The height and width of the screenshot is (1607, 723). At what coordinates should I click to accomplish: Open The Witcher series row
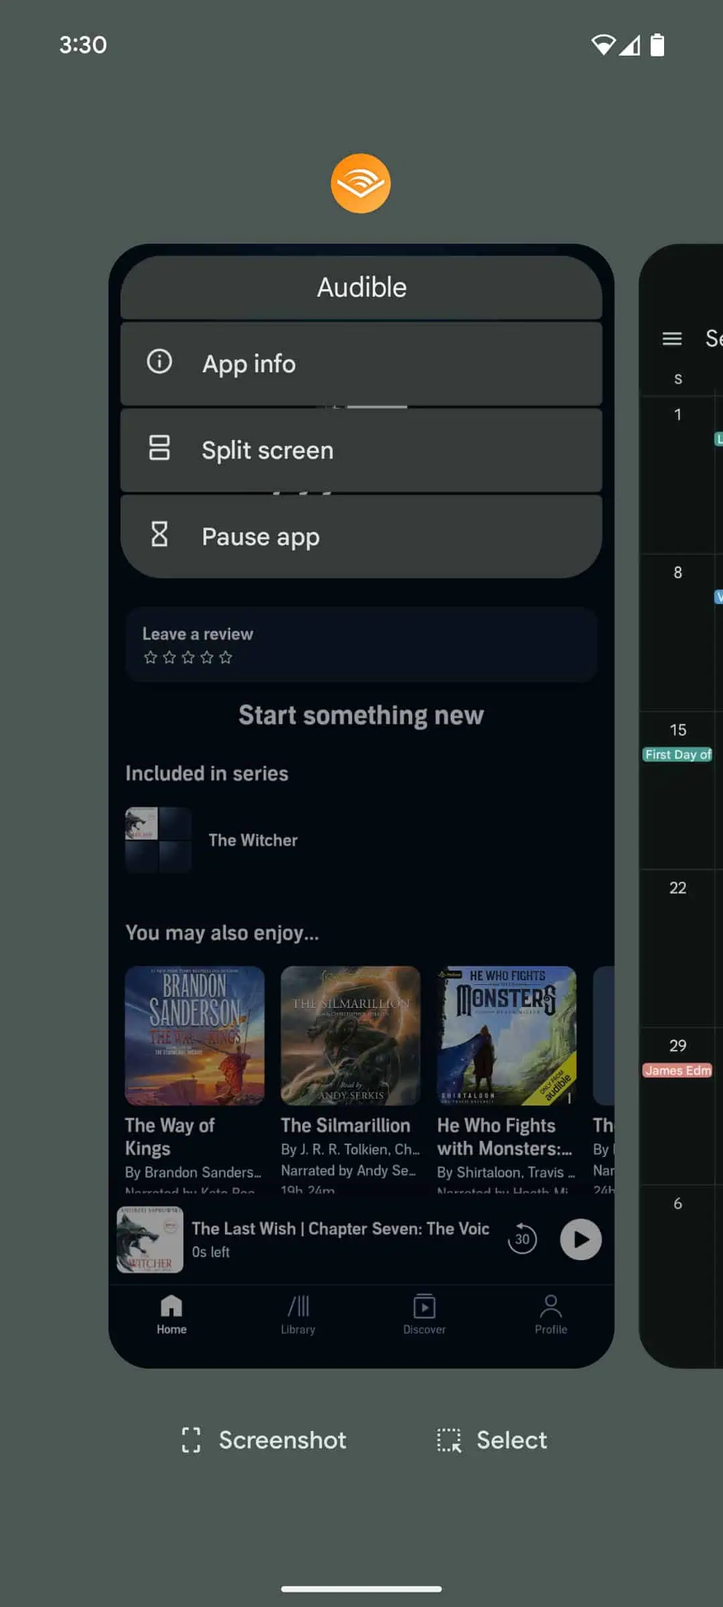(361, 840)
